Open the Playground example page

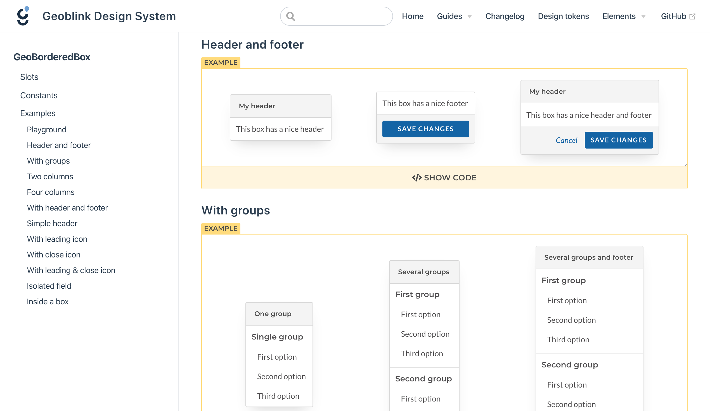pyautogui.click(x=46, y=129)
